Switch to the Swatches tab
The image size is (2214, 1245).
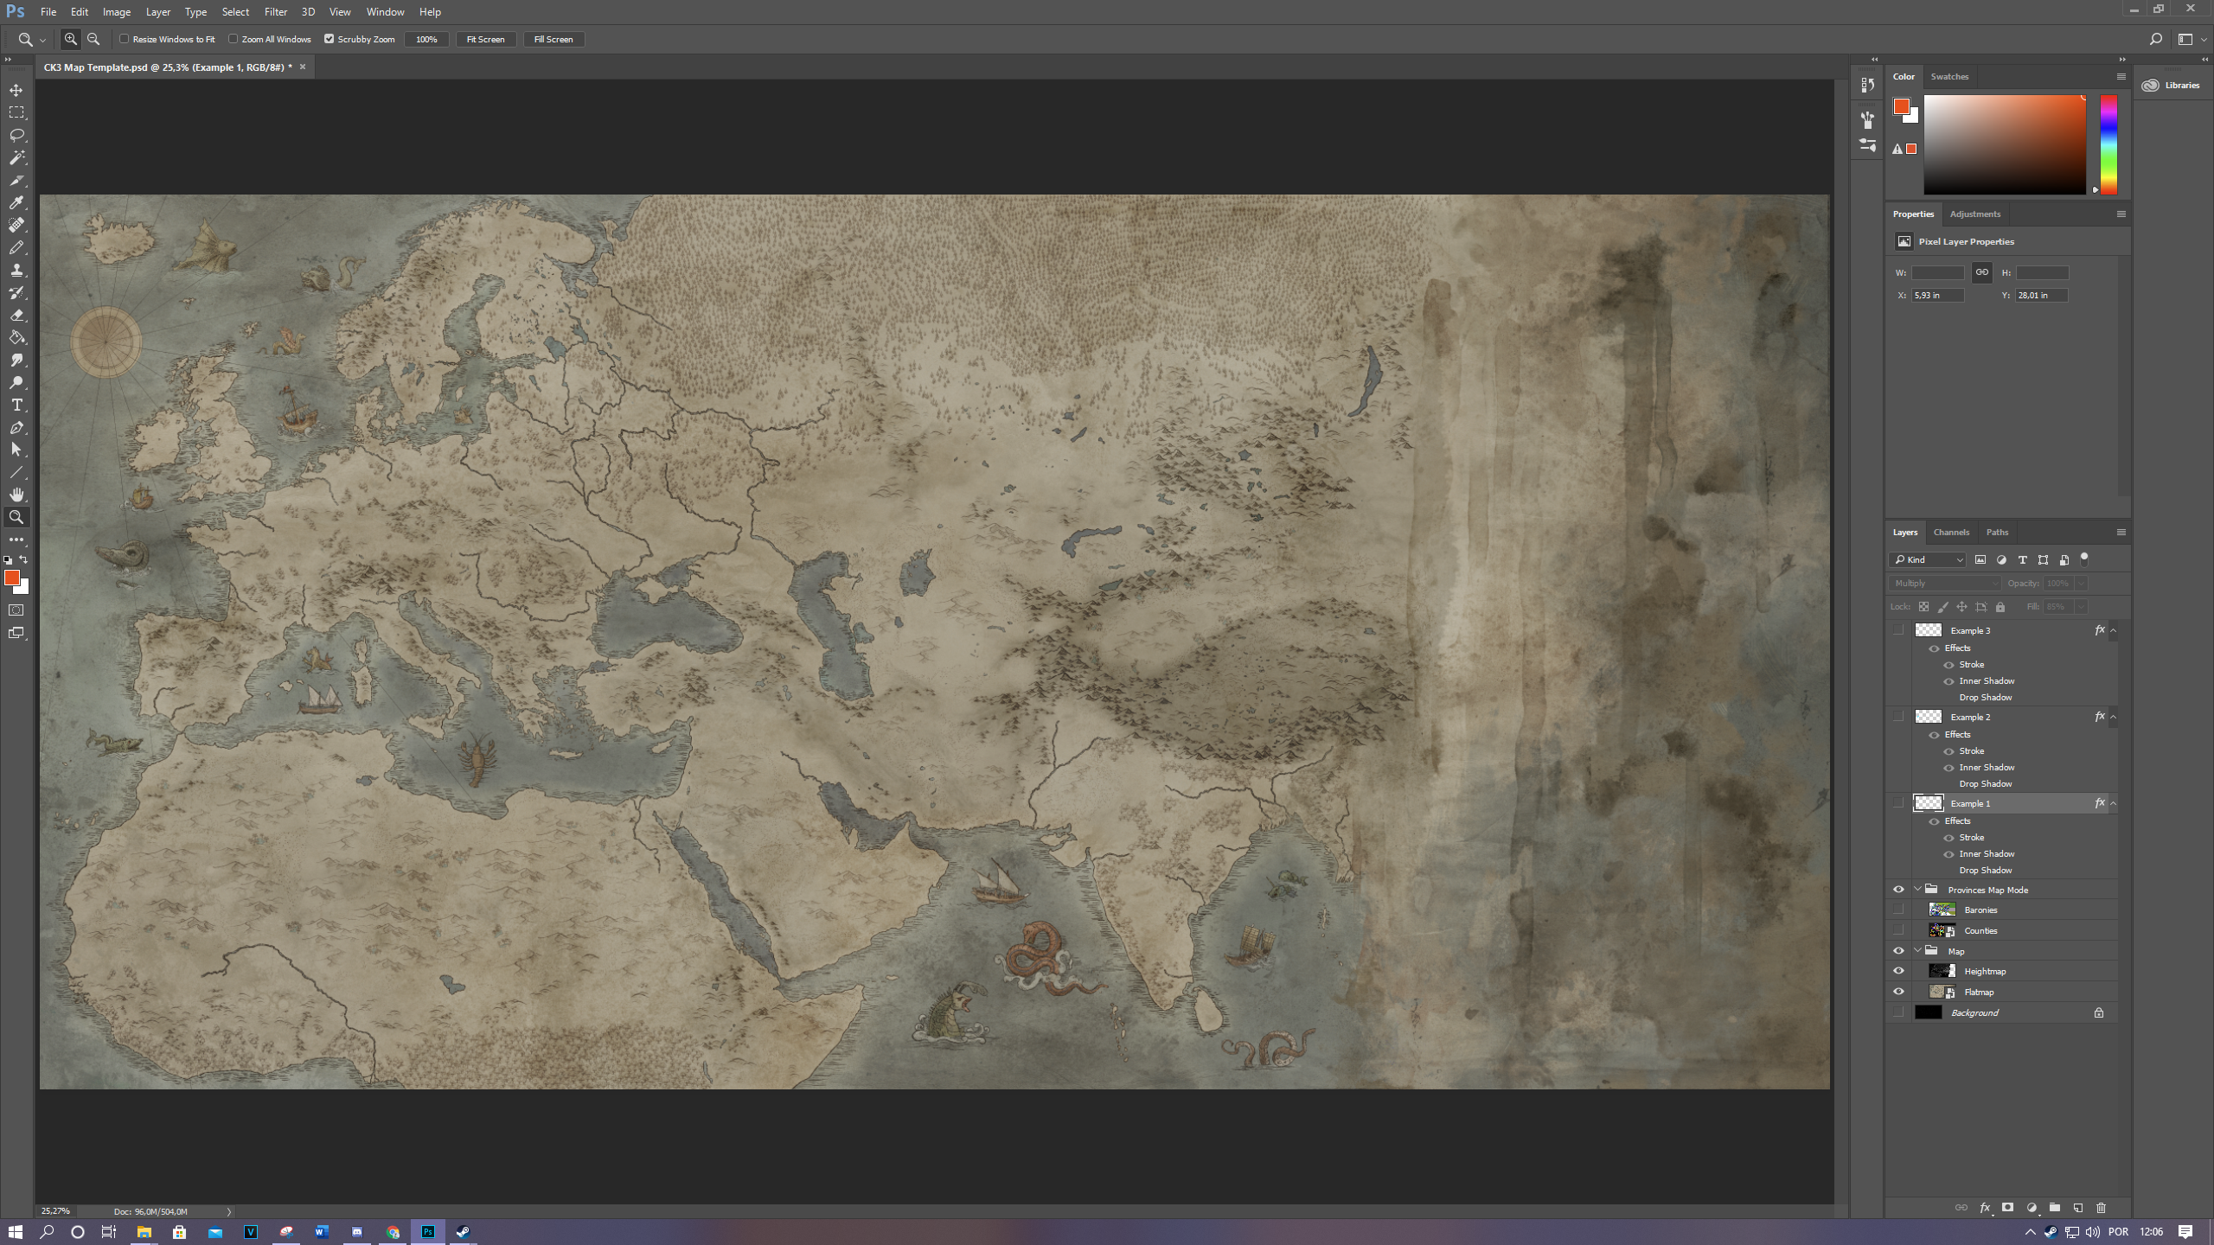pyautogui.click(x=1949, y=77)
